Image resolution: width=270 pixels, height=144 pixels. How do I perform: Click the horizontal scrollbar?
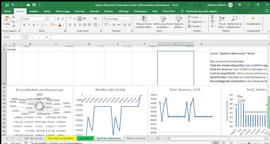coord(200,138)
